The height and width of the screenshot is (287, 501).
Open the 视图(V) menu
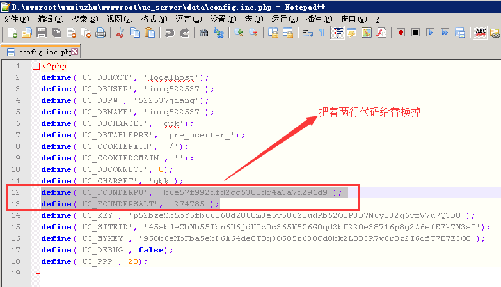click(x=120, y=19)
